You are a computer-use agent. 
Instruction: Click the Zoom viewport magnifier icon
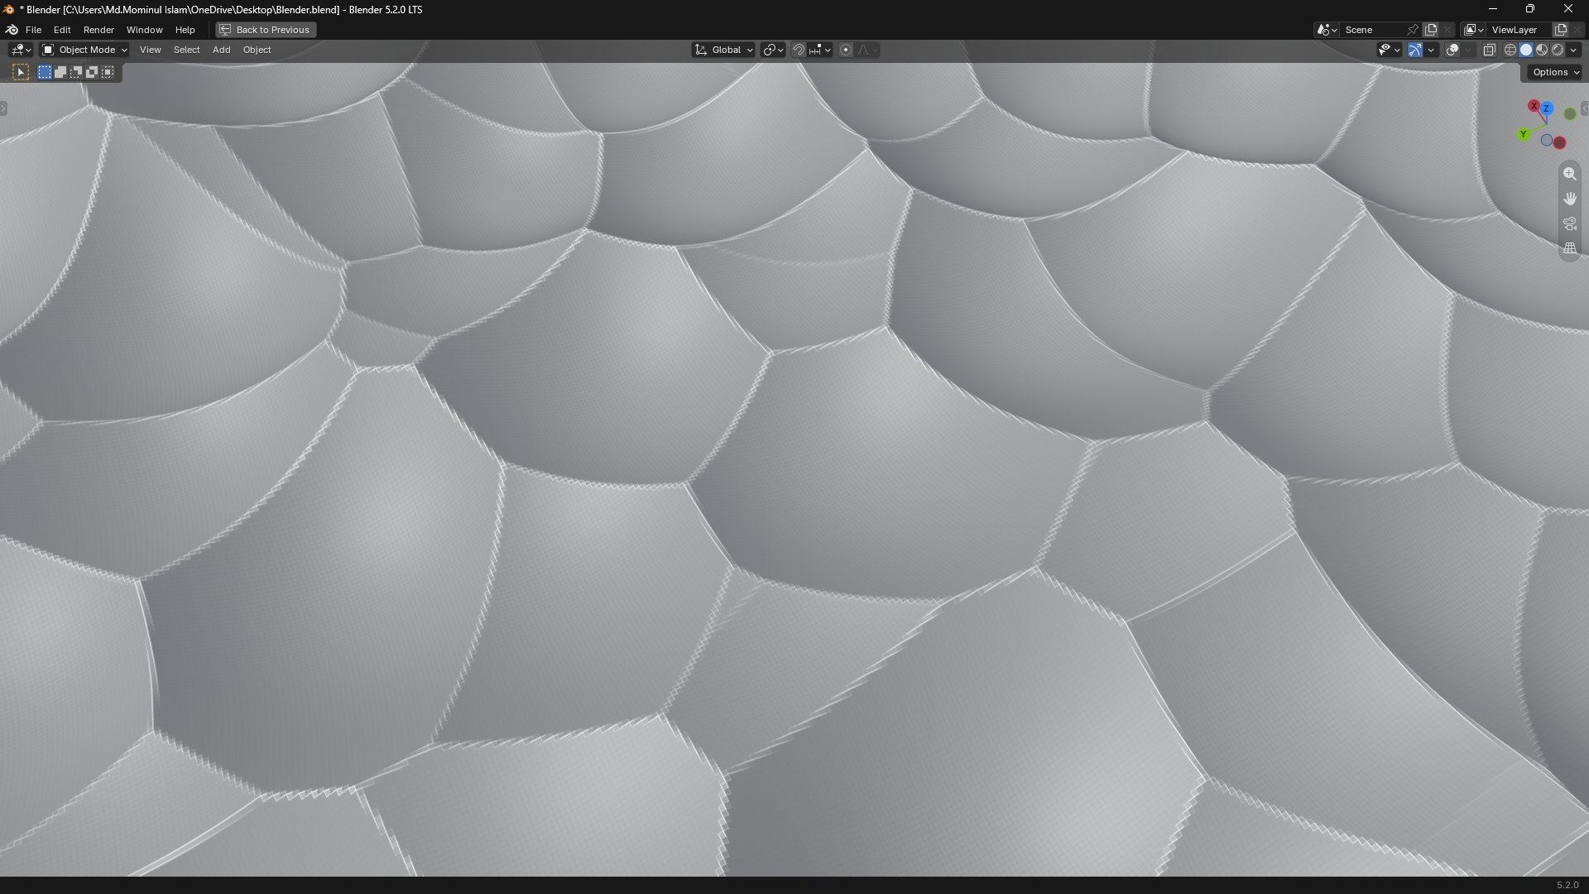(x=1569, y=174)
